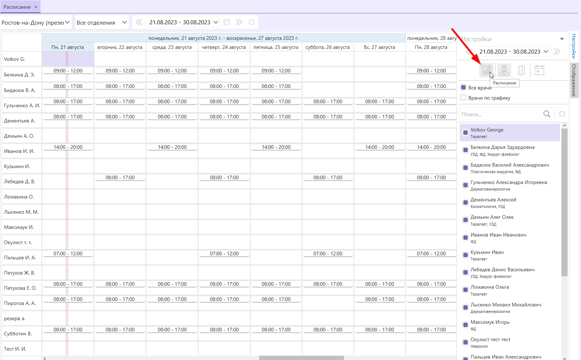This screenshot has height=360, width=581.
Task: Click the schedule horizontal scrollbar thumb
Action: 301,358
